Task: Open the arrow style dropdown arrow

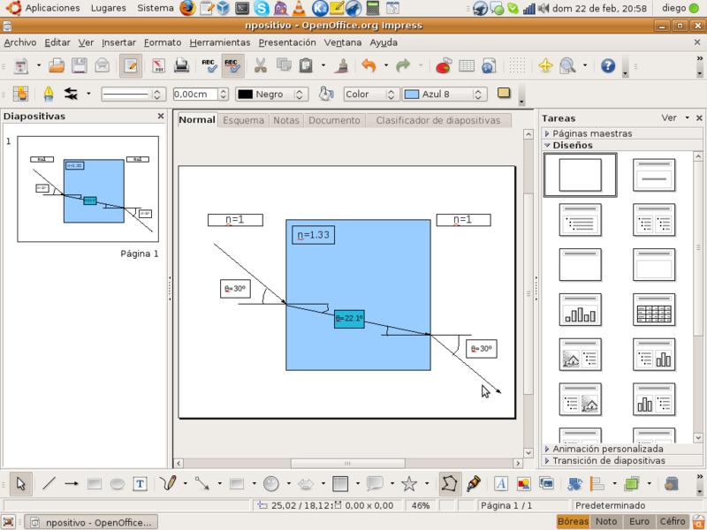Action: coord(88,94)
